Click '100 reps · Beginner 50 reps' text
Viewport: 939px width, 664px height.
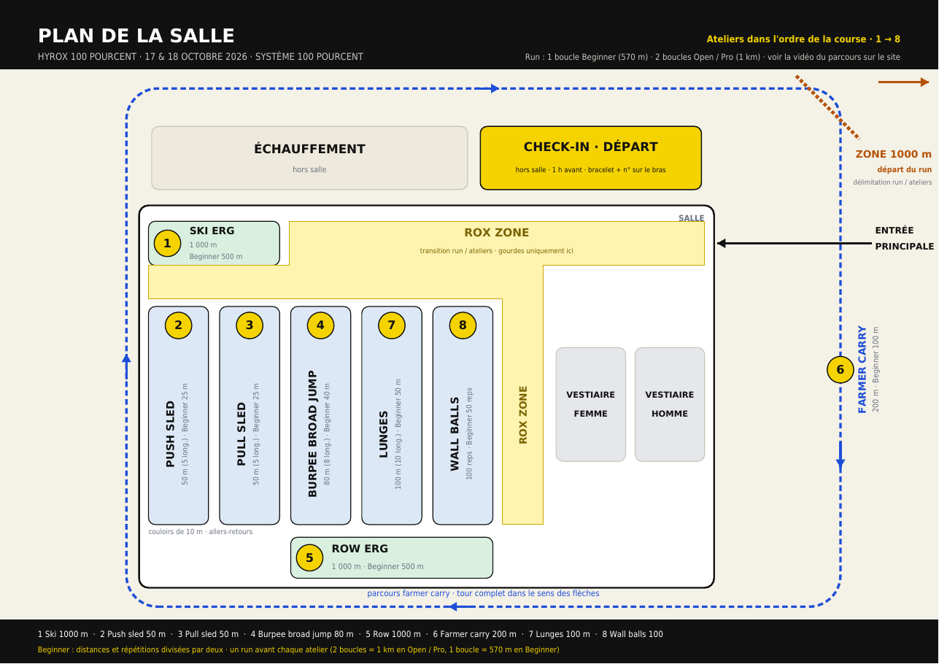coord(469,433)
